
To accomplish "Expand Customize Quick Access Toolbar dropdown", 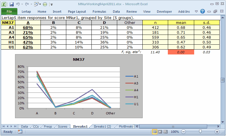I will pos(52,4).
